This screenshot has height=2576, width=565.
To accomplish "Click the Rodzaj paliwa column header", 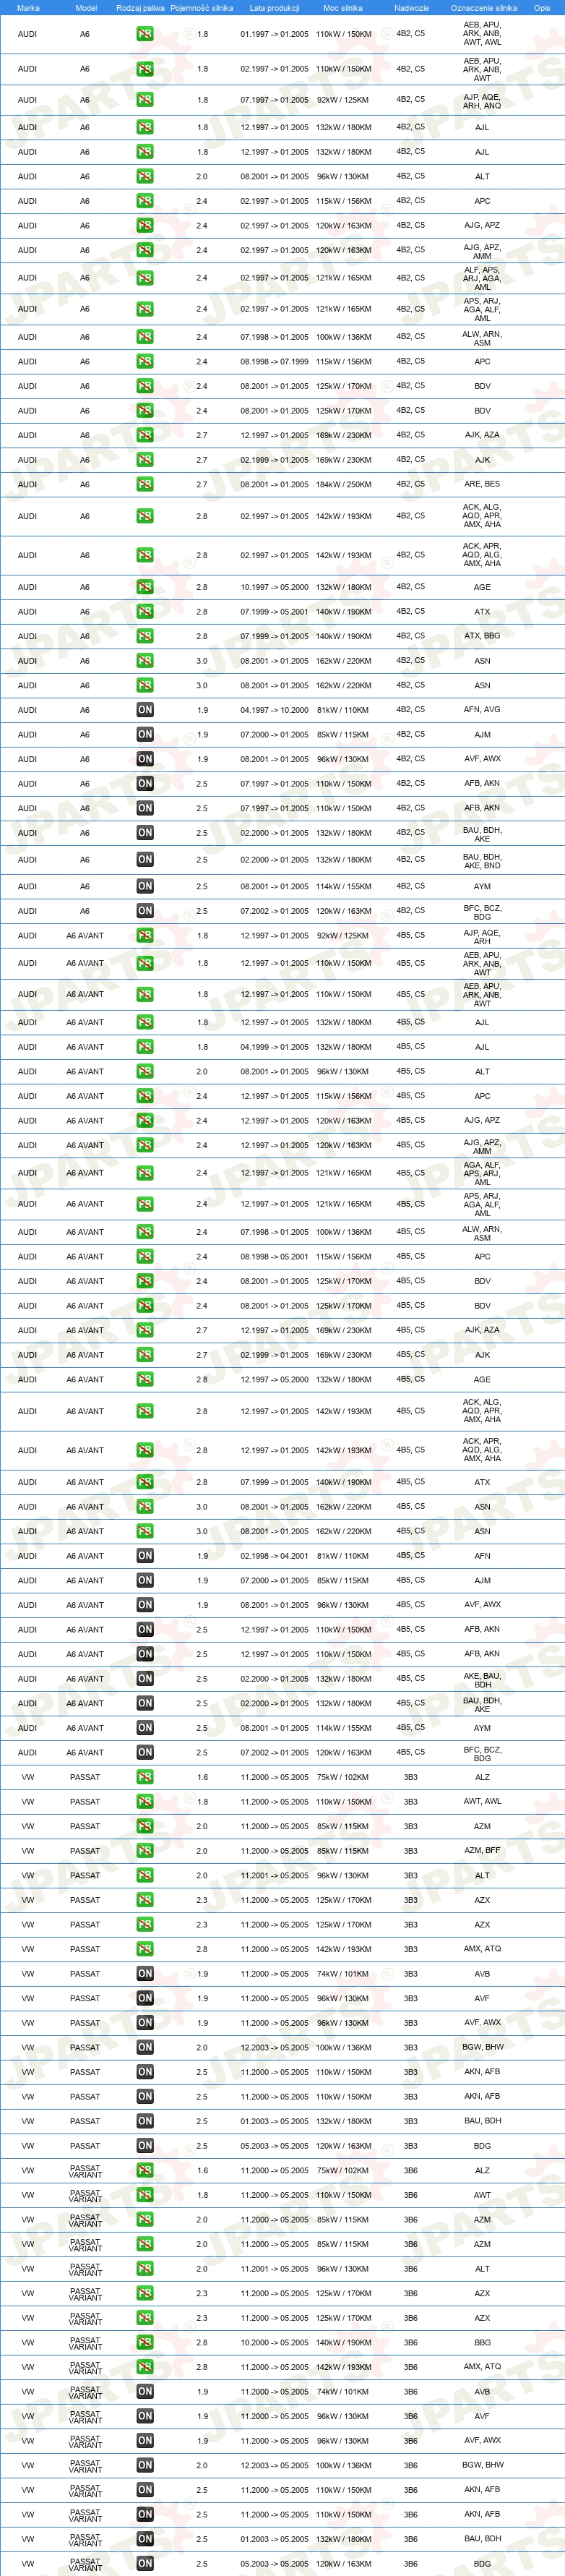I will (140, 8).
